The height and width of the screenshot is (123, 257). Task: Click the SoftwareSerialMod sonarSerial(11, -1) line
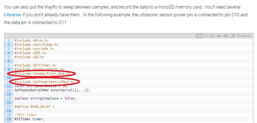click(52, 90)
